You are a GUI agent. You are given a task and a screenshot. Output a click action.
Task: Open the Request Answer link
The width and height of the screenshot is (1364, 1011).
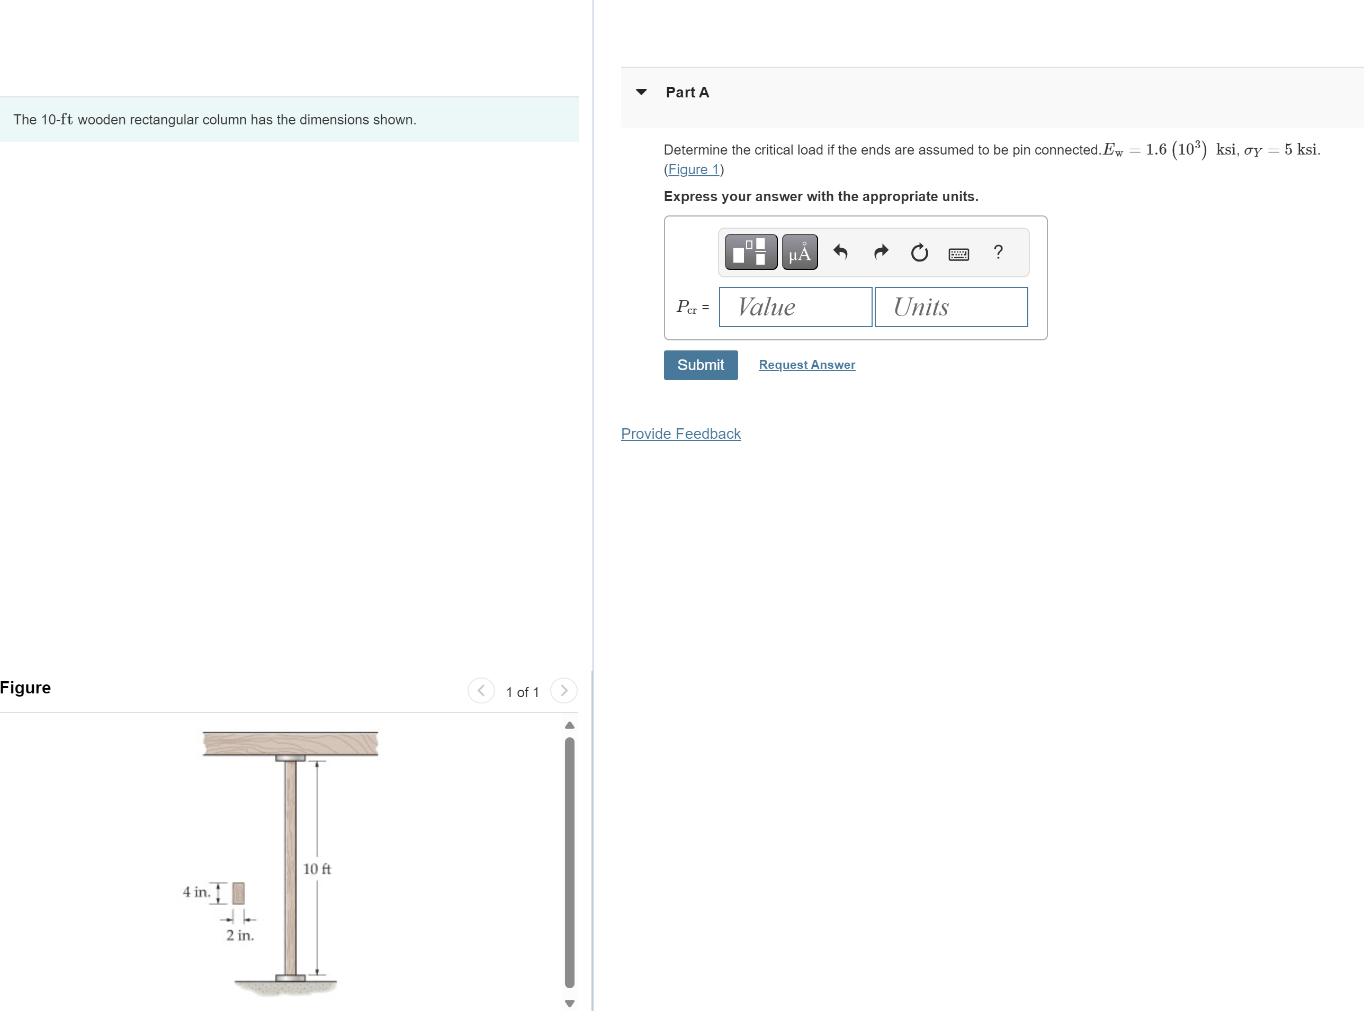(806, 365)
